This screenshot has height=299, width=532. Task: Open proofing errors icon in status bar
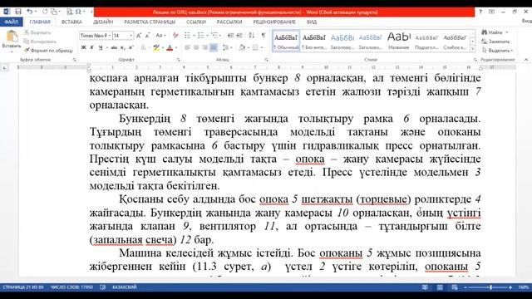click(102, 287)
